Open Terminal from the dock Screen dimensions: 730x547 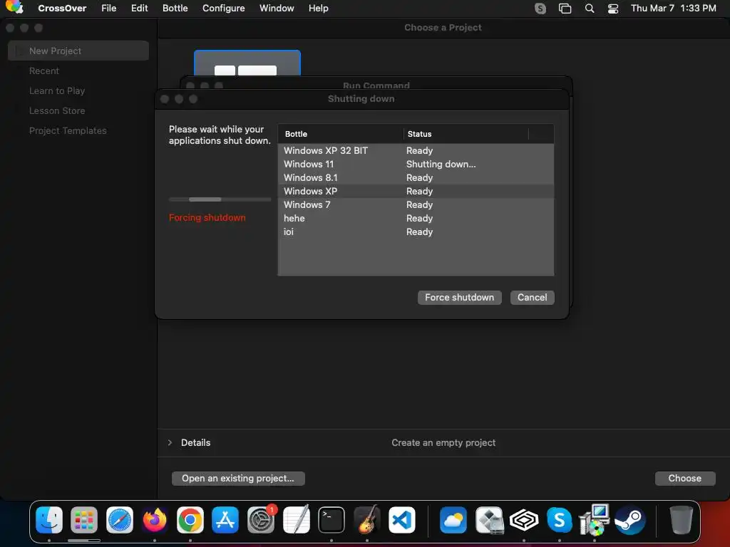[331, 519]
